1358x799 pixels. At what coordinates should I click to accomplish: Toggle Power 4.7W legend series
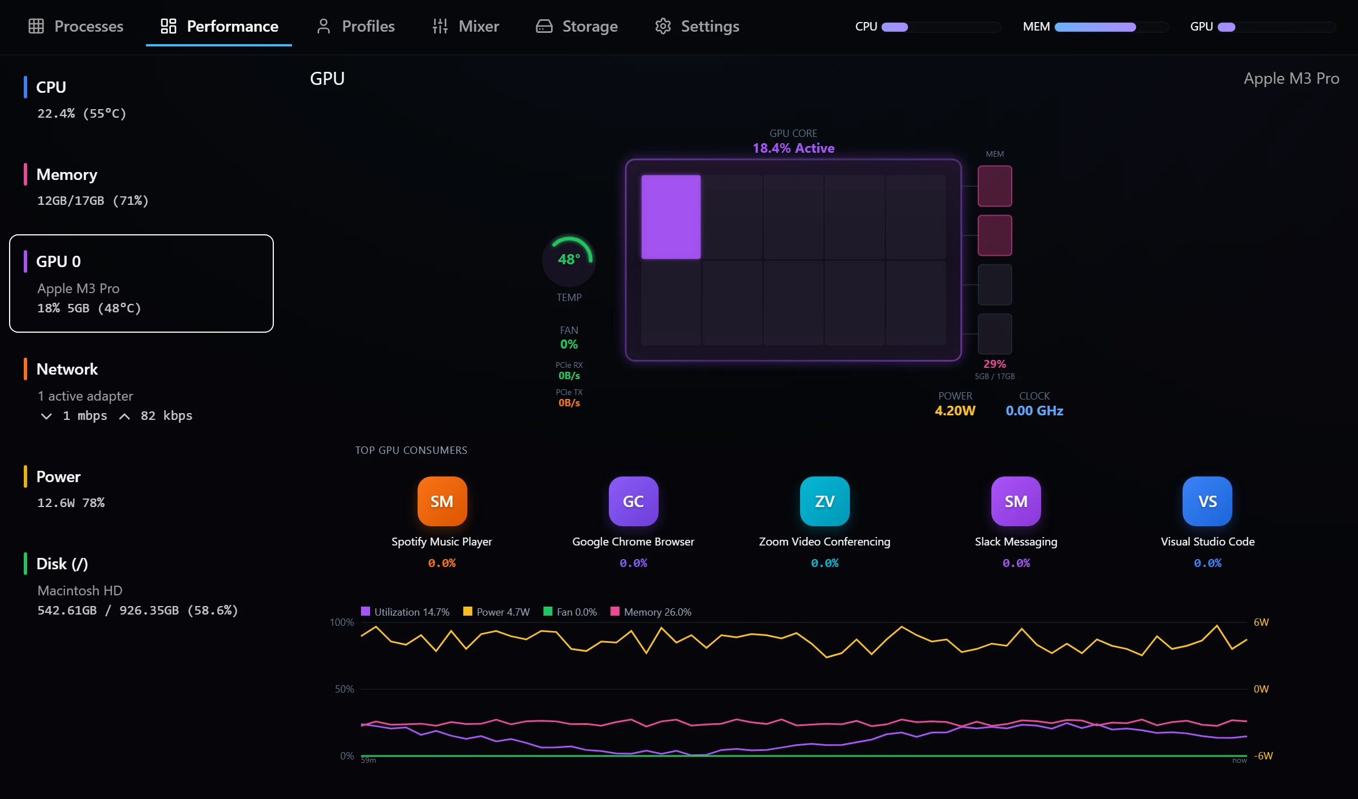pos(496,612)
